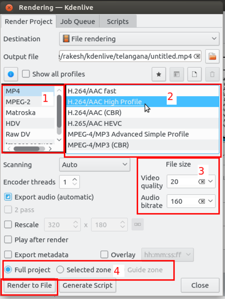Select the H.264/AAC fast profile

pyautogui.click(x=142, y=91)
